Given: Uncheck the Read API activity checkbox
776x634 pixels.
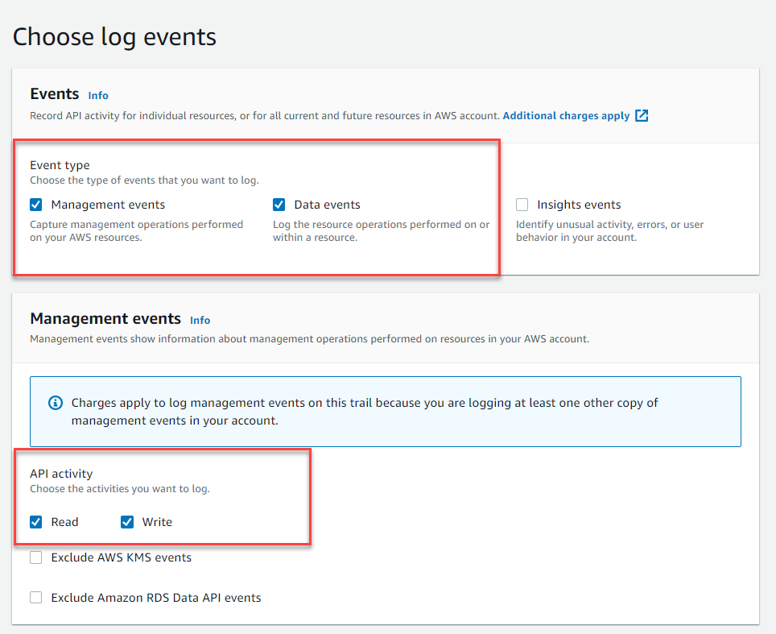Looking at the screenshot, I should click(36, 522).
